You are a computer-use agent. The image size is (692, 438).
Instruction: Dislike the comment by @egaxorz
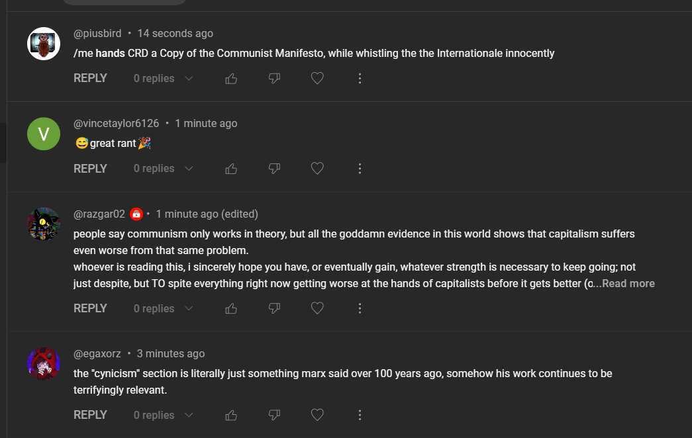pyautogui.click(x=274, y=416)
